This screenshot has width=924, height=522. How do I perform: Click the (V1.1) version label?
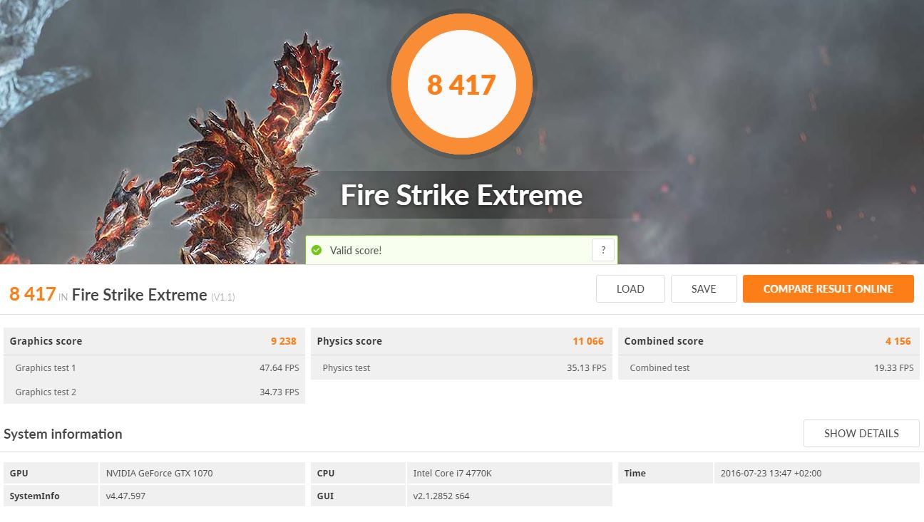(222, 297)
